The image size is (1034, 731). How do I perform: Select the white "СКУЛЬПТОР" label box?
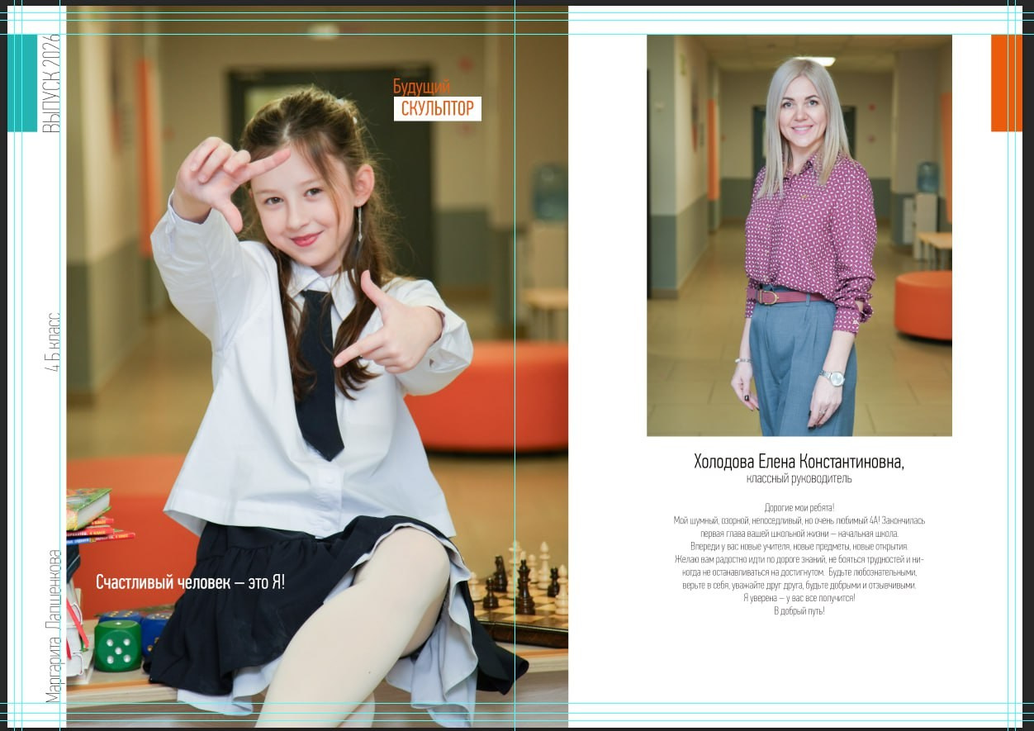tap(437, 109)
